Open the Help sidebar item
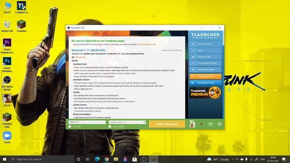The height and width of the screenshot is (163, 290). (205, 50)
